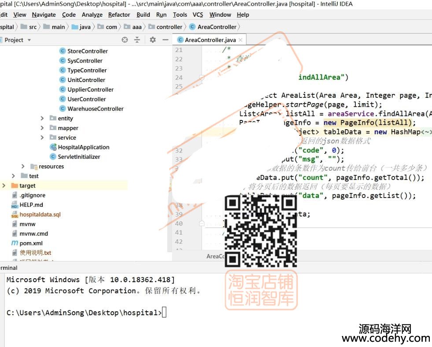The image size is (432, 347).
Task: Click the main breadcrumb
Action: click(54, 27)
